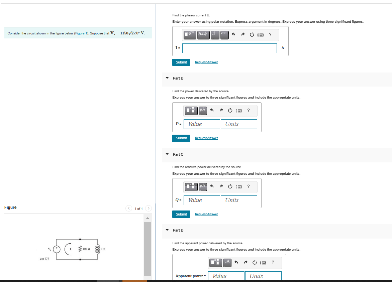Undo using Part A toolbar arrow
This screenshot has height=282, width=392.
[x=233, y=35]
